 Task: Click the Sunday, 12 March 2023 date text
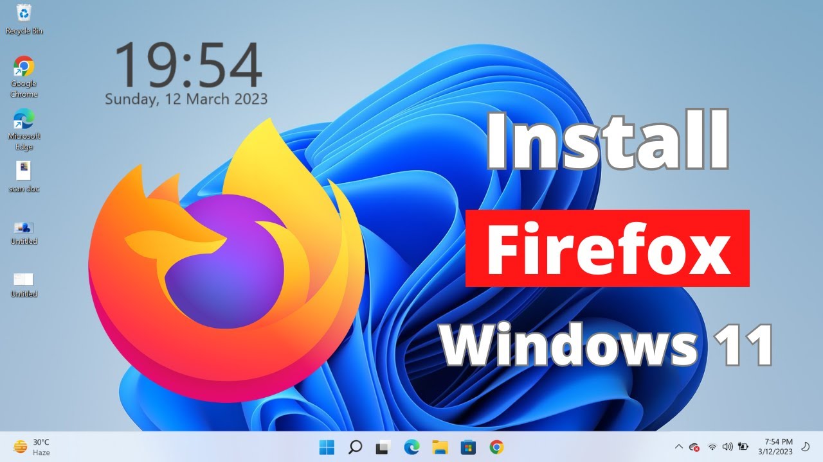[x=186, y=99]
